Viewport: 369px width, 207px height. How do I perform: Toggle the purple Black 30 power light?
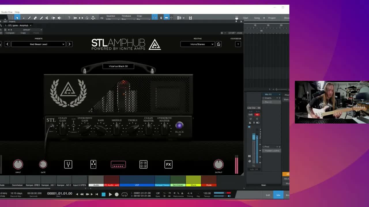pos(179,125)
